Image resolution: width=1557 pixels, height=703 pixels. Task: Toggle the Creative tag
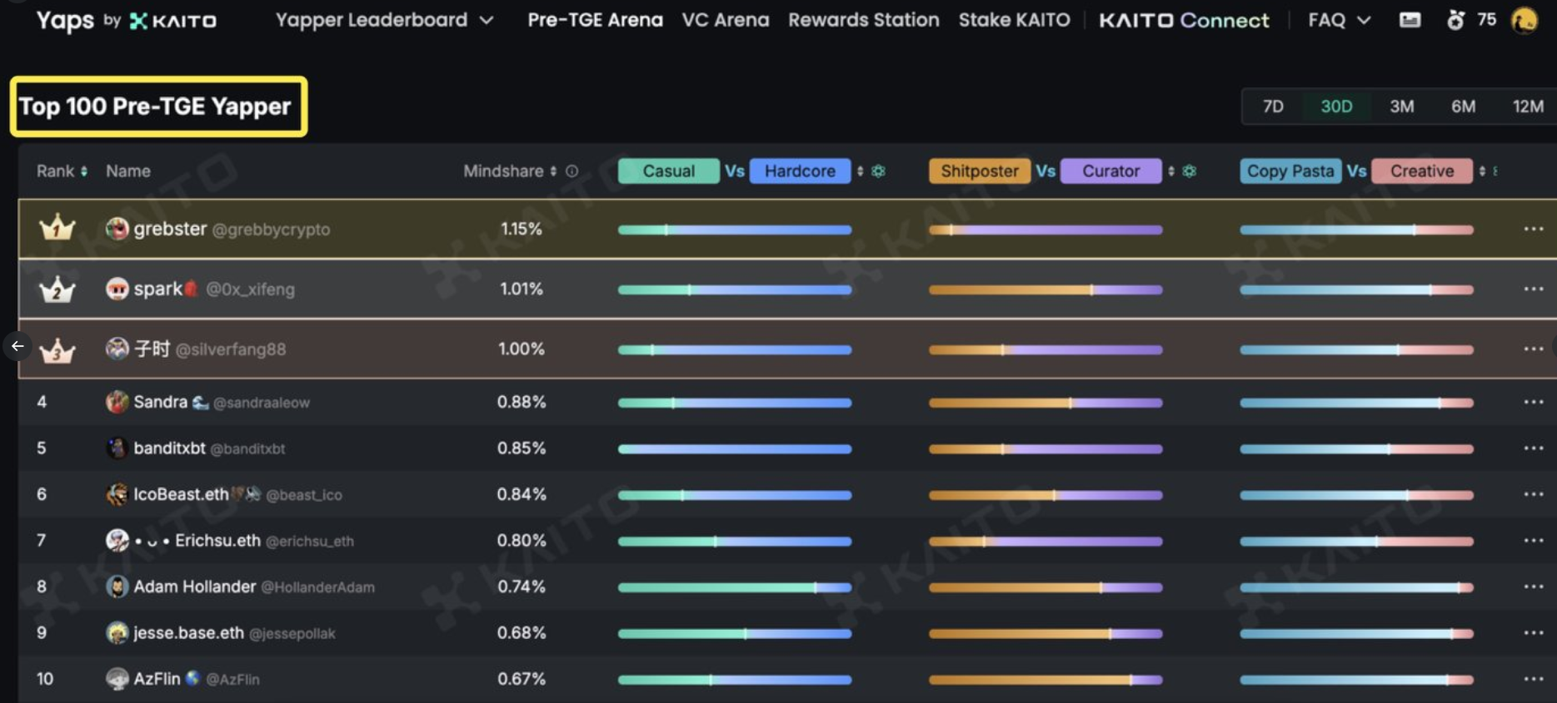[1422, 171]
